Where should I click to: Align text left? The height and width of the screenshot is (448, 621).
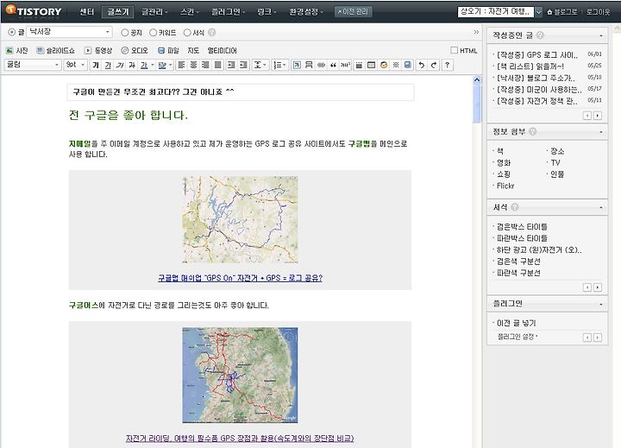coord(181,65)
